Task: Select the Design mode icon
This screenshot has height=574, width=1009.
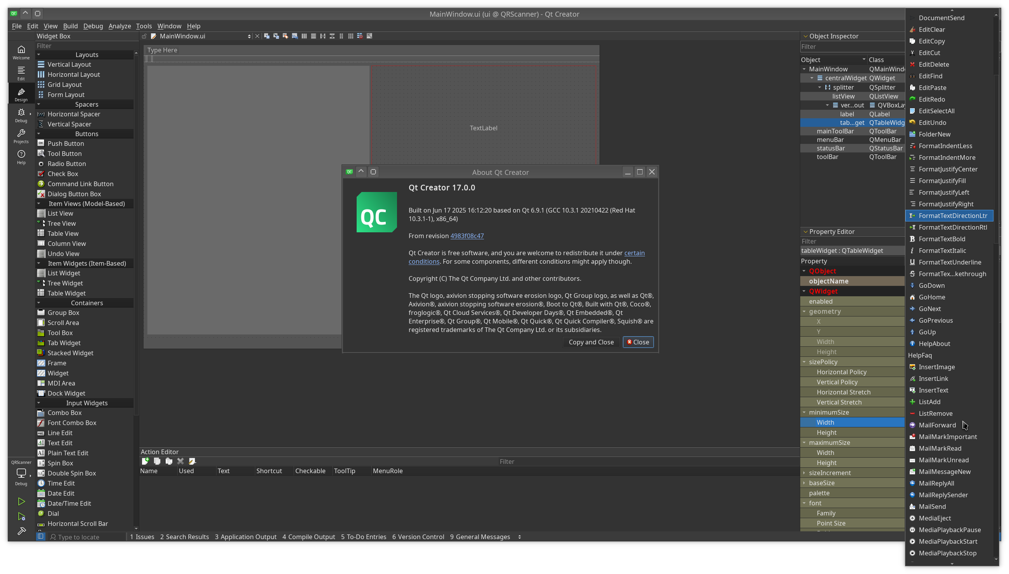Action: coord(21,94)
